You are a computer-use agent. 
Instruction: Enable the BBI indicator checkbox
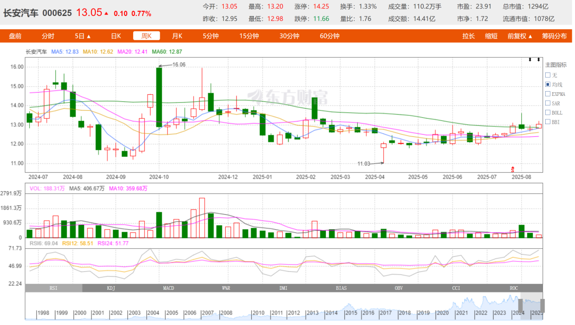tap(548, 122)
